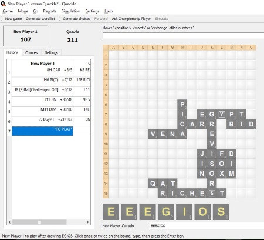Click the T tile of QAT
Image resolution: width=264 pixels, height=240 pixels.
(x=172, y=184)
